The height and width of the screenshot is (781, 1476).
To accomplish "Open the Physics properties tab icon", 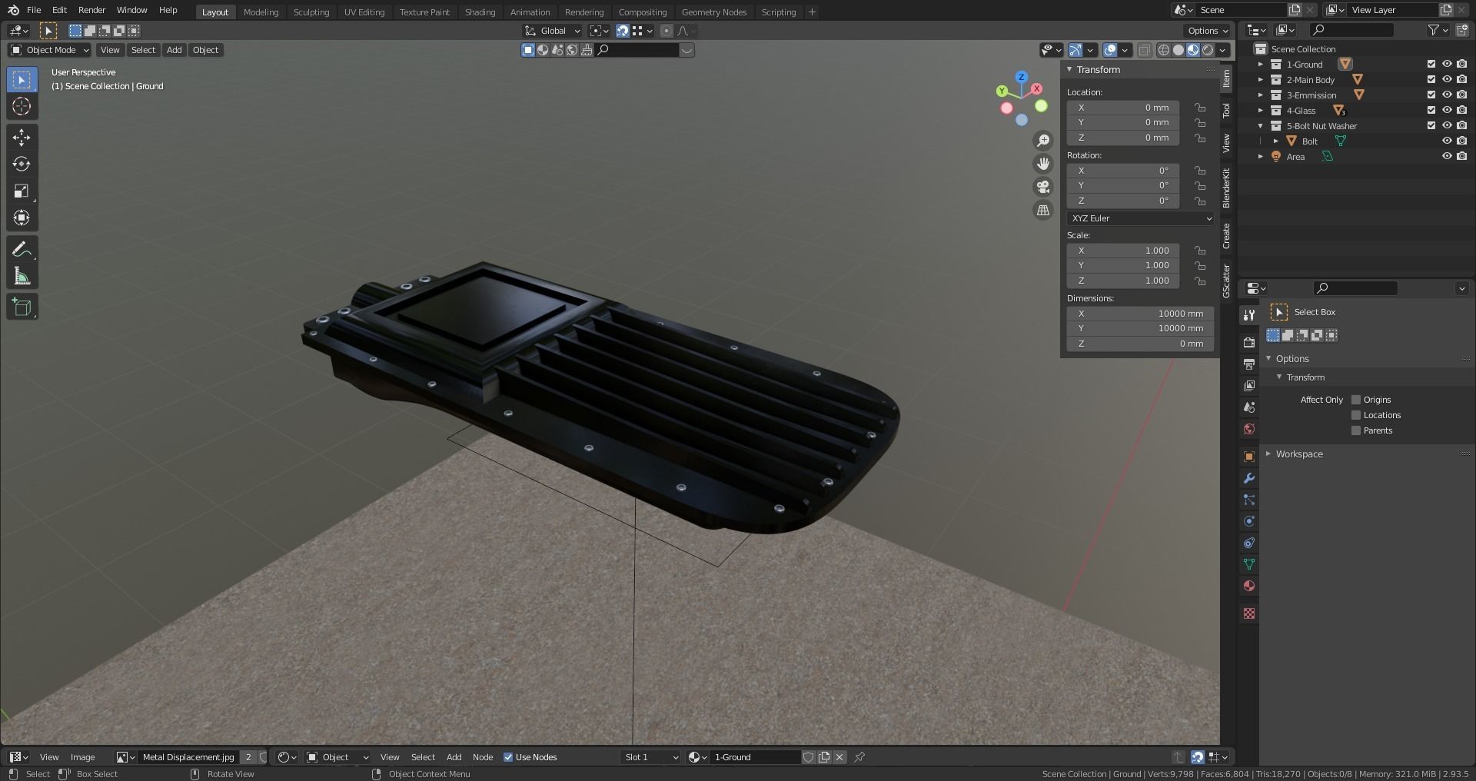I will click(x=1249, y=521).
